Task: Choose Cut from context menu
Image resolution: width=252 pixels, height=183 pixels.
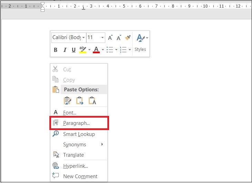Action: coord(67,70)
